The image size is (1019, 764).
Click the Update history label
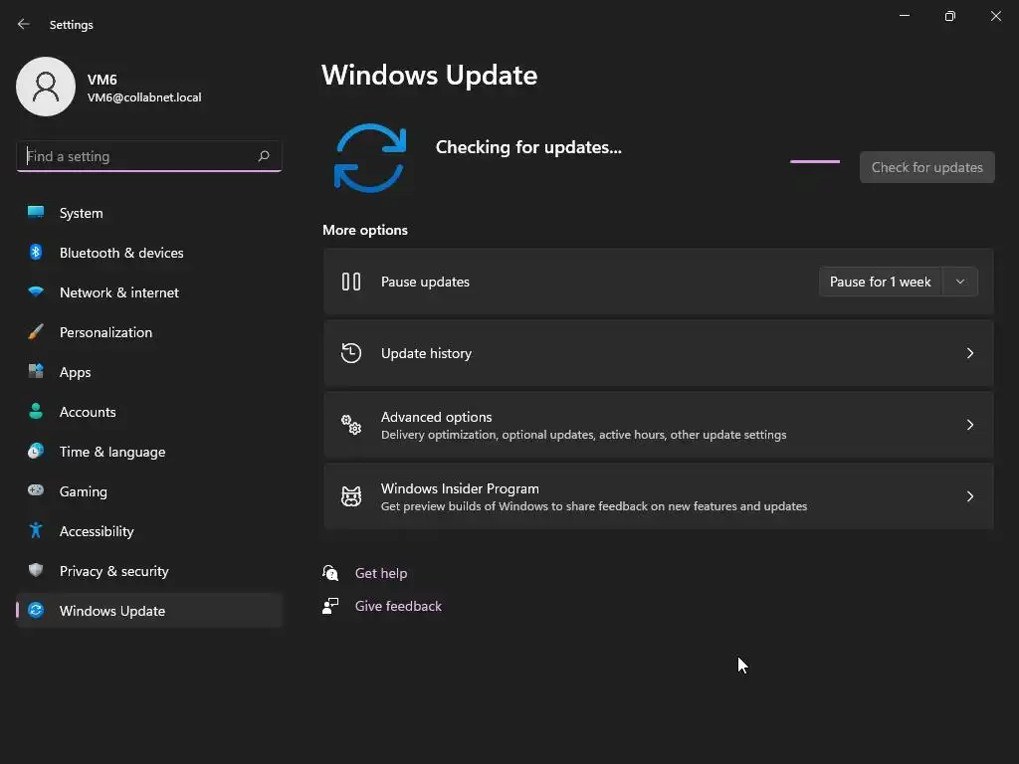(426, 353)
